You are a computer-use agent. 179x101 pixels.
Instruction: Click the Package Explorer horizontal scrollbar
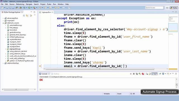click(16, 89)
